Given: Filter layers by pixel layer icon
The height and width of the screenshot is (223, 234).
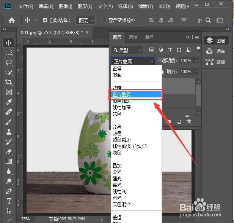Looking at the screenshot, I should [x=152, y=50].
